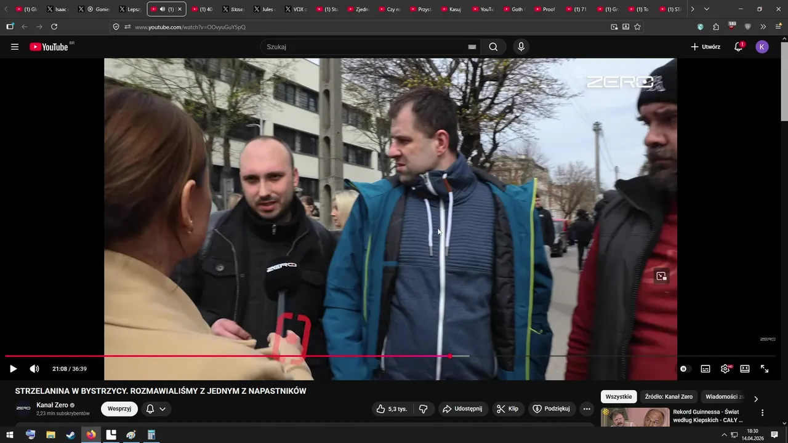Toggle autoplay switch in player
This screenshot has width=788, height=443.
click(686, 369)
